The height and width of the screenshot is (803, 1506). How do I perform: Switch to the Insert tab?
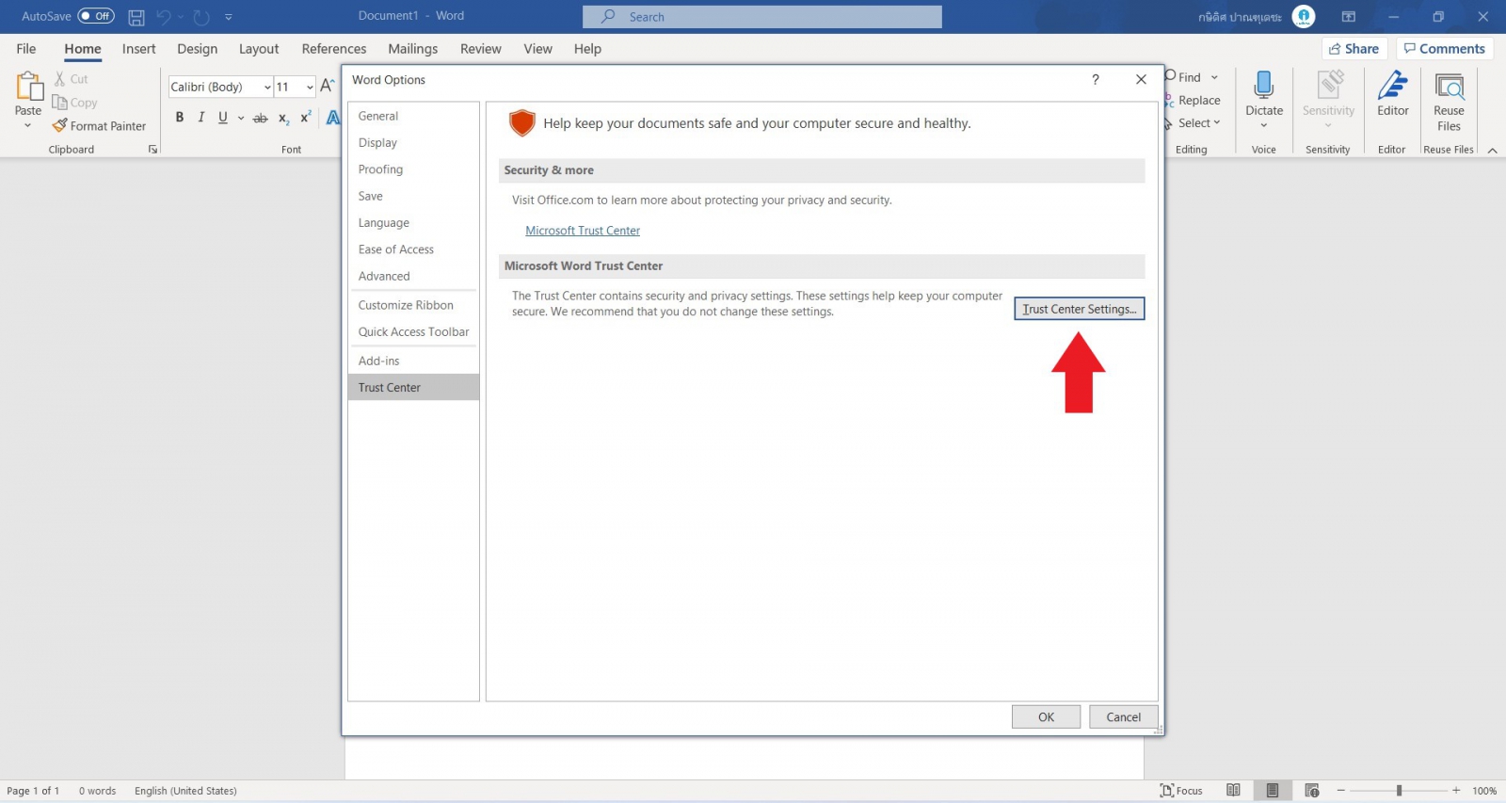pos(139,49)
